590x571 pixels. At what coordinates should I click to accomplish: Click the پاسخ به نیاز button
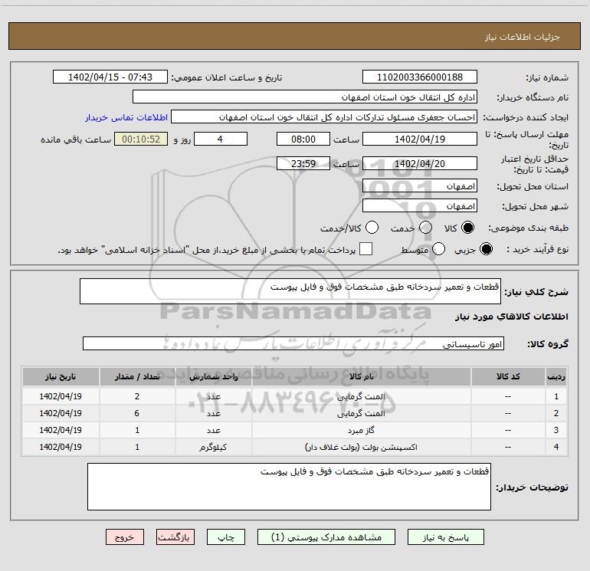[445, 537]
